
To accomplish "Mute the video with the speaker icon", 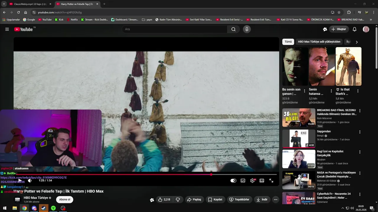I will [x=30, y=180].
